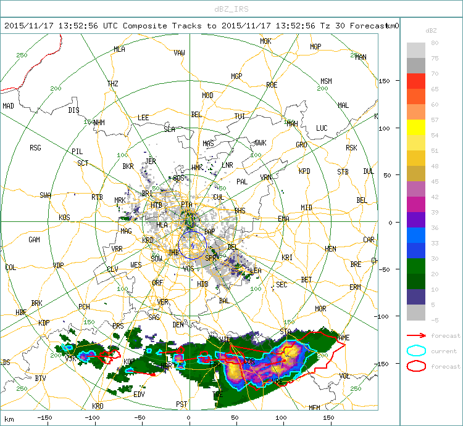Click the KPD station label
Image resolution: width=463 pixels, height=426 pixels.
click(x=304, y=171)
